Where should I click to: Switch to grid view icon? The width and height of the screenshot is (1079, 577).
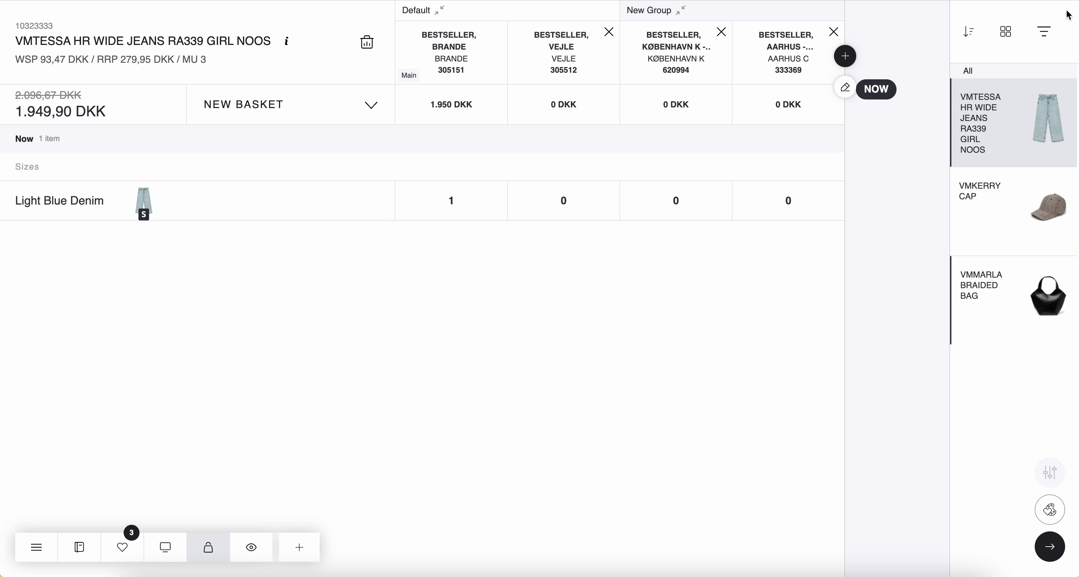coord(1005,31)
